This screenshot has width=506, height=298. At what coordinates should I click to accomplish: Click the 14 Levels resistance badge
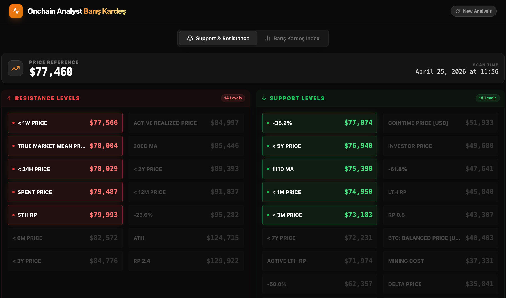233,98
